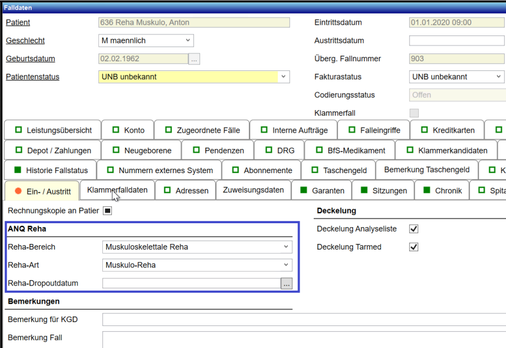Click the green square icon on Sitzungen tab

tap(363, 191)
